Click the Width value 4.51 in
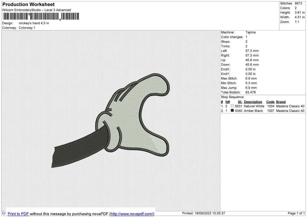 point(300,17)
